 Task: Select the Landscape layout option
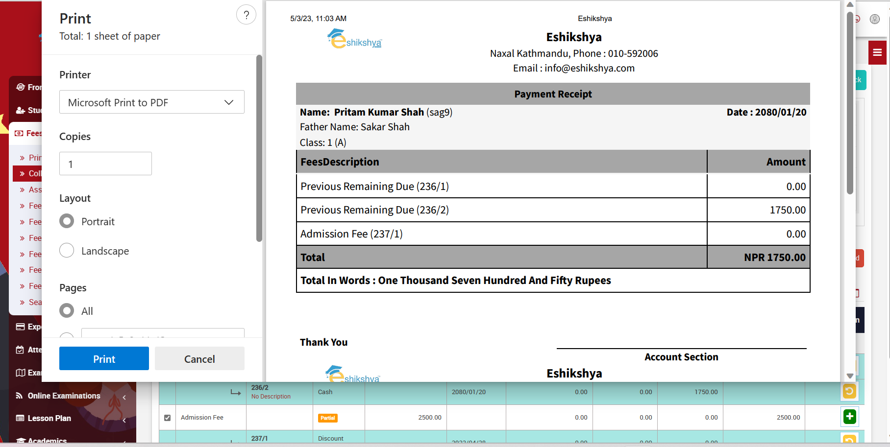coord(67,251)
